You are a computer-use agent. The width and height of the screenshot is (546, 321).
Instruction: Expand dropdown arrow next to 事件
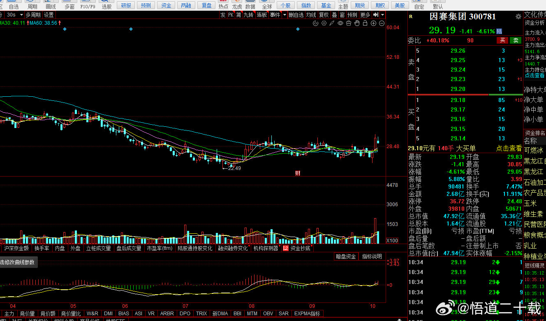(x=285, y=15)
